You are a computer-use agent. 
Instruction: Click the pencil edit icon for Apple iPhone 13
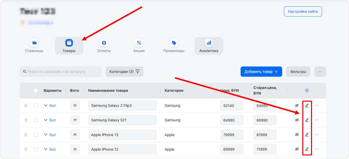click(307, 135)
